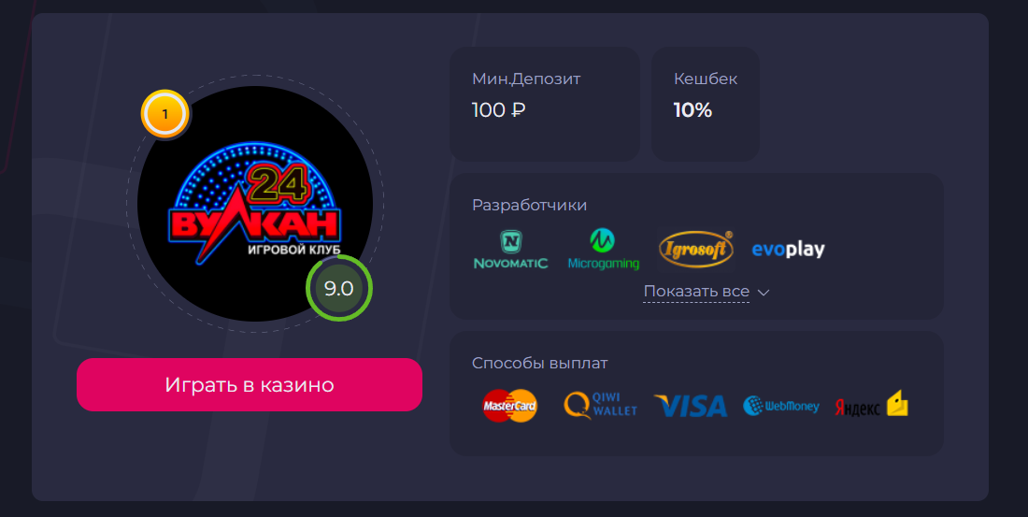
Task: Open the Evoplay developer logo
Action: click(788, 250)
